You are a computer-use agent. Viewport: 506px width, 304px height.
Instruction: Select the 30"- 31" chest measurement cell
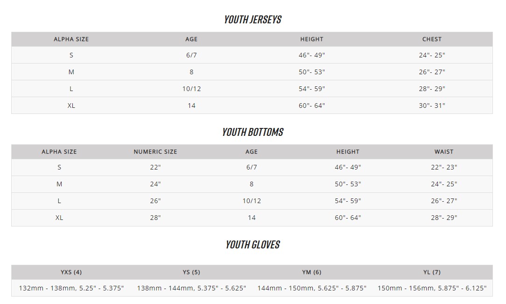[x=432, y=106]
